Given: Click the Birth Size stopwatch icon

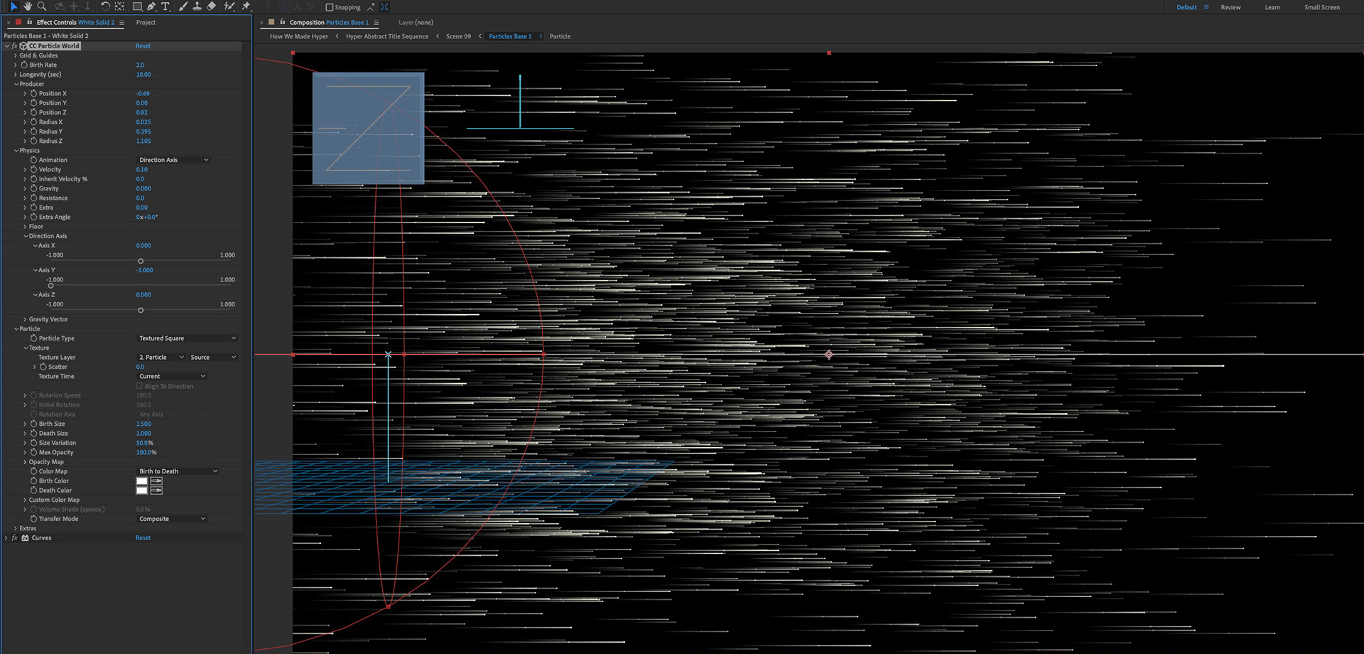Looking at the screenshot, I should point(33,424).
